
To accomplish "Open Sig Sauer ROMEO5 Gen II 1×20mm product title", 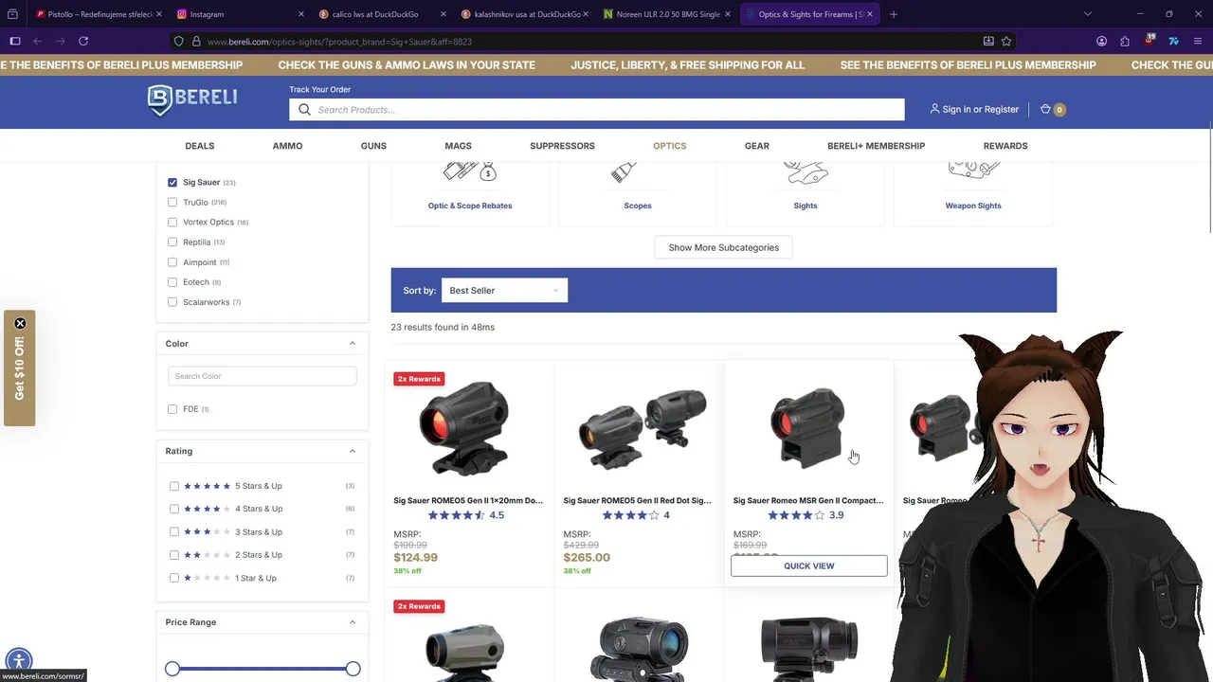I will [x=468, y=500].
